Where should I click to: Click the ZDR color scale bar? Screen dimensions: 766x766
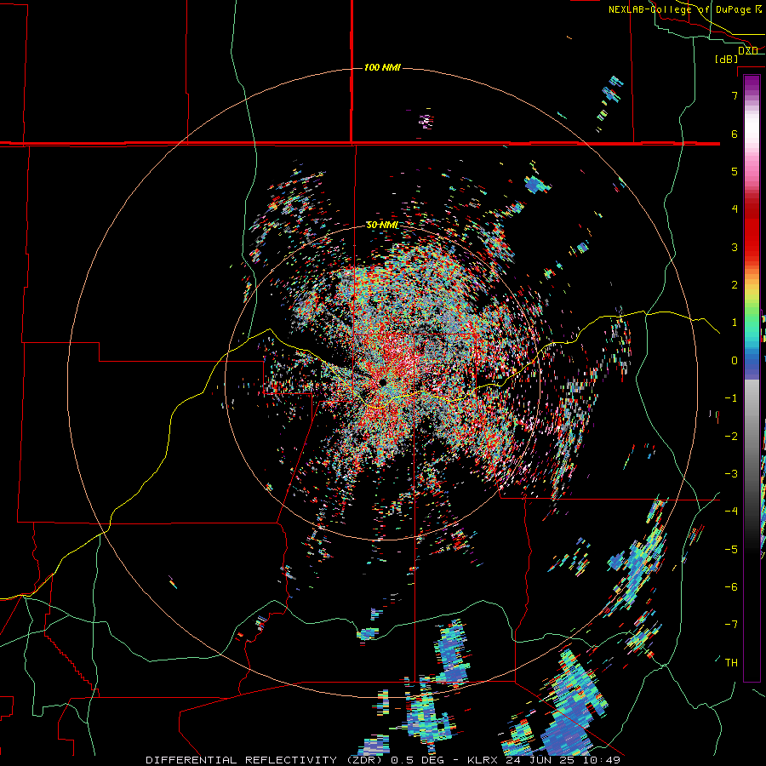pyautogui.click(x=752, y=378)
